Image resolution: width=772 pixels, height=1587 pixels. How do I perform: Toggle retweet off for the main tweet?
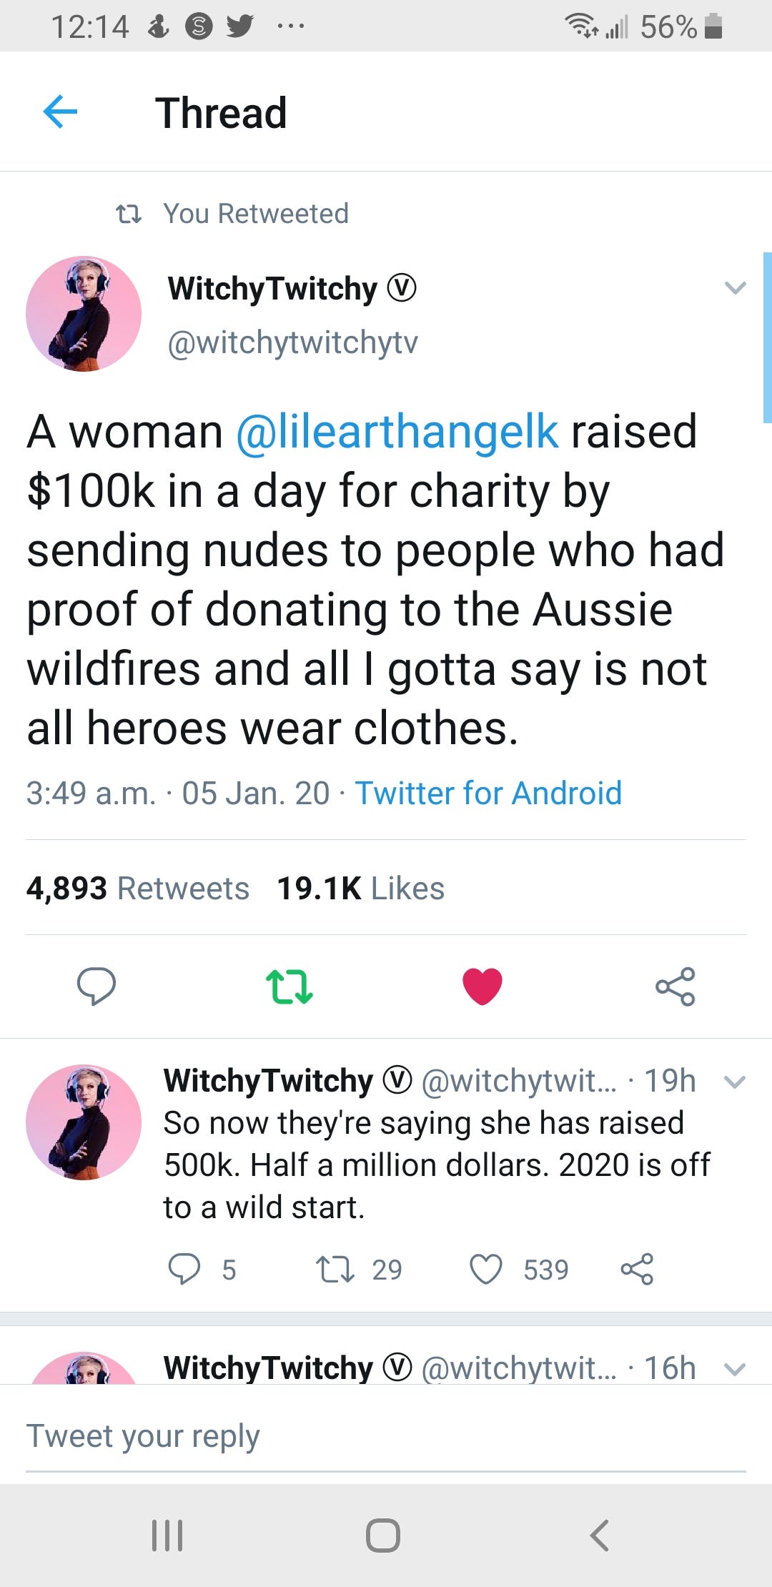[x=290, y=987]
